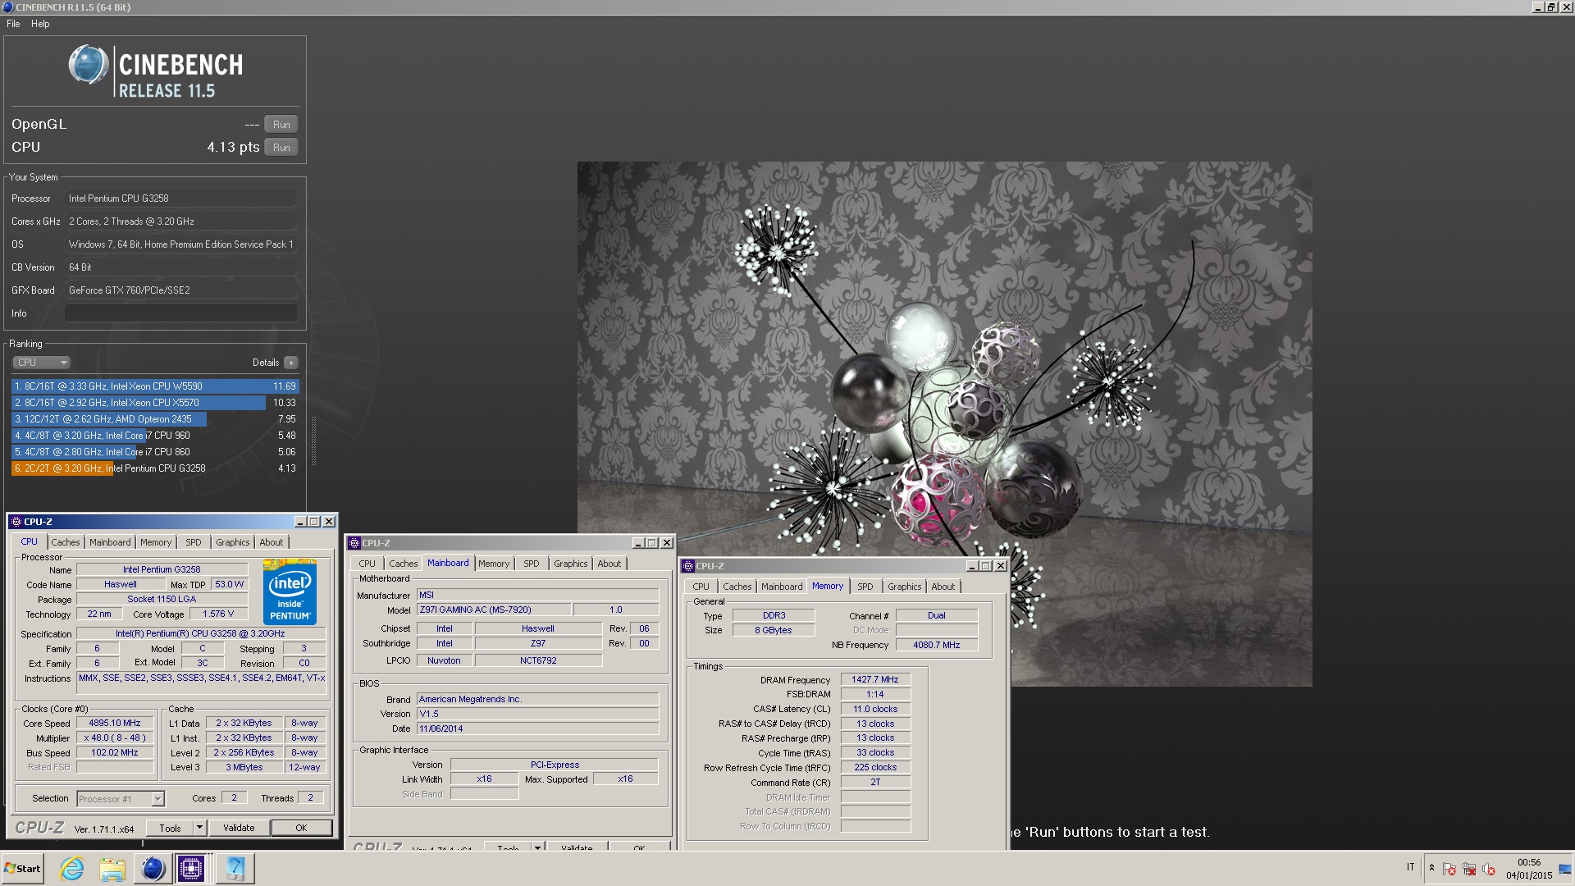
Task: Select the Xeon W5590 ranking row
Action: click(155, 386)
